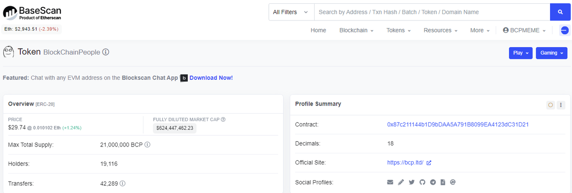Screen dimensions: 572x193
Task: Click external link icon after bcp.ltd
Action: tap(429, 163)
